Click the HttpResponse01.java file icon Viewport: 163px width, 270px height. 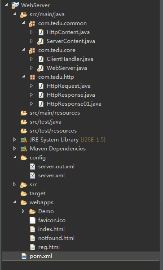pyautogui.click(x=41, y=104)
